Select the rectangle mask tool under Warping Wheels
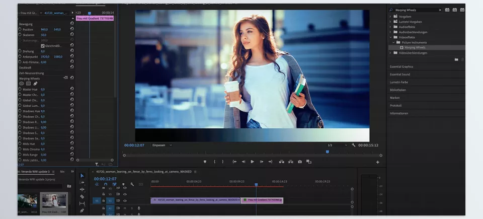Viewport: 483px width, 219px height. click(28, 84)
